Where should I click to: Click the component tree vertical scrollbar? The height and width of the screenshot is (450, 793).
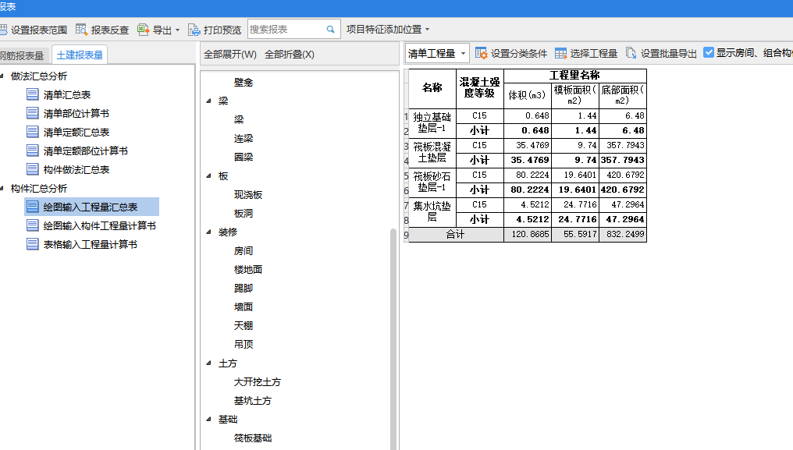[x=393, y=338]
